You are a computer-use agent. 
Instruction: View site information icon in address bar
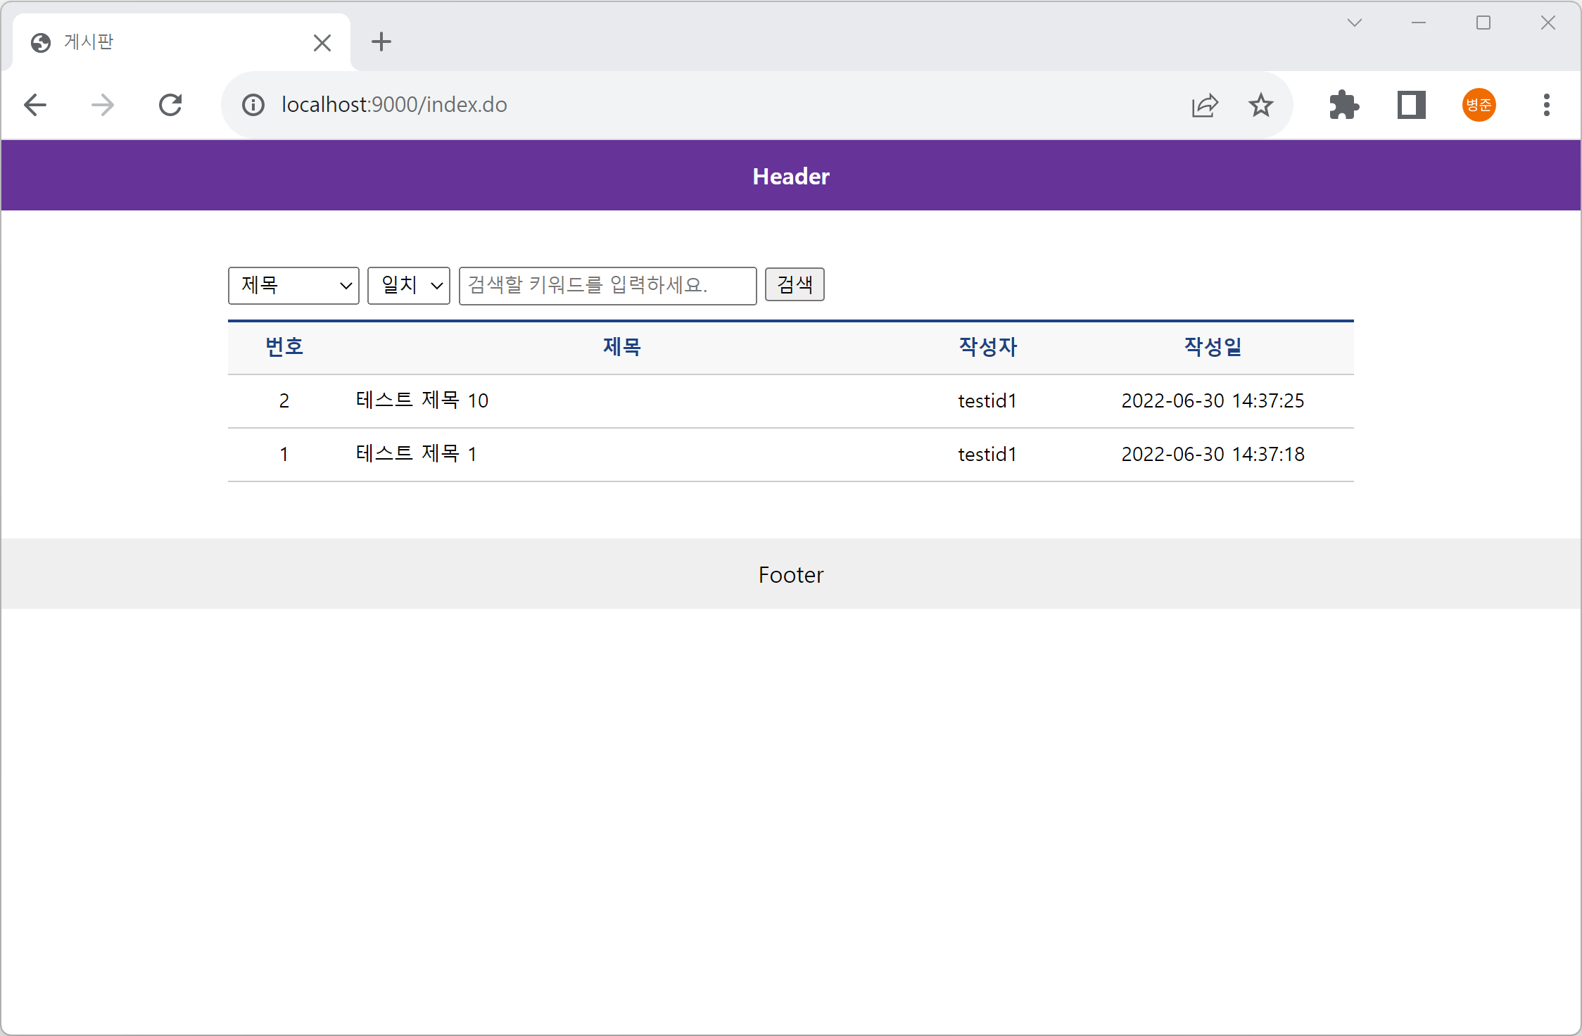[253, 106]
